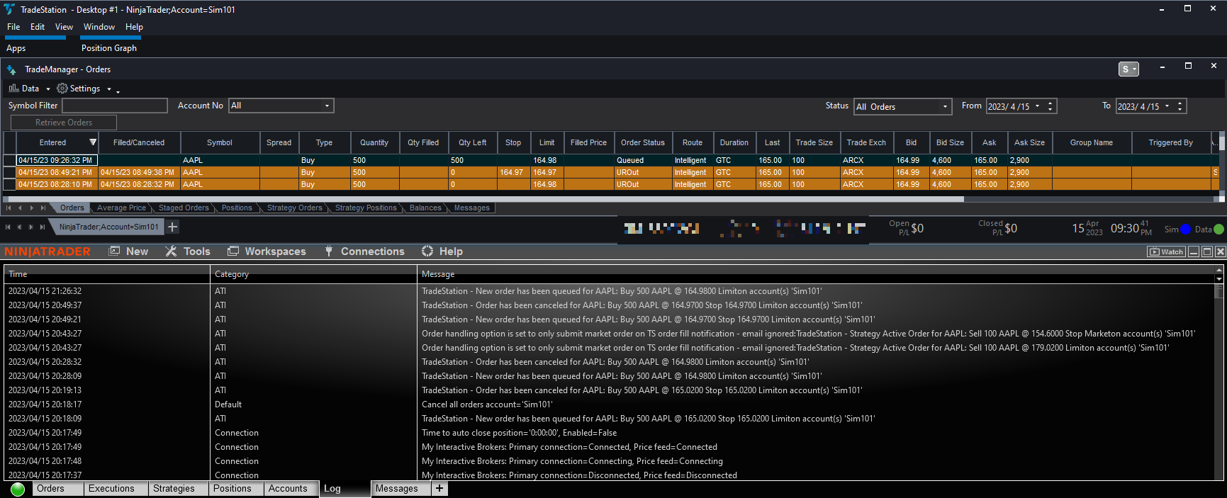Click the green connection status light
Image resolution: width=1227 pixels, height=498 pixels.
click(18, 489)
